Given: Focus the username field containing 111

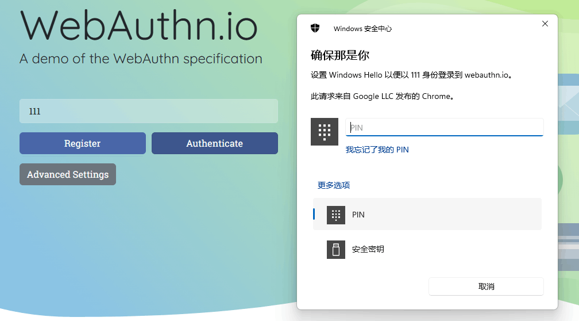Looking at the screenshot, I should click(x=149, y=111).
